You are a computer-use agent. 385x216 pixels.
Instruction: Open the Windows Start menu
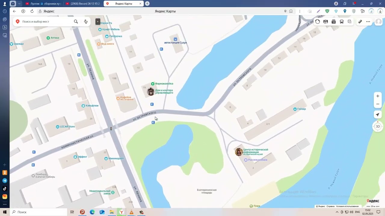pyautogui.click(x=5, y=212)
